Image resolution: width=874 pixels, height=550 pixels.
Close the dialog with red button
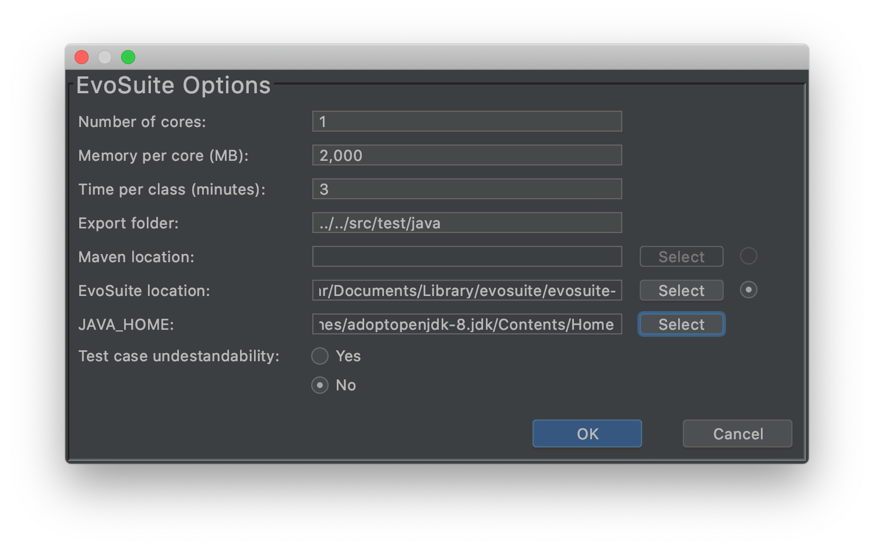point(82,57)
